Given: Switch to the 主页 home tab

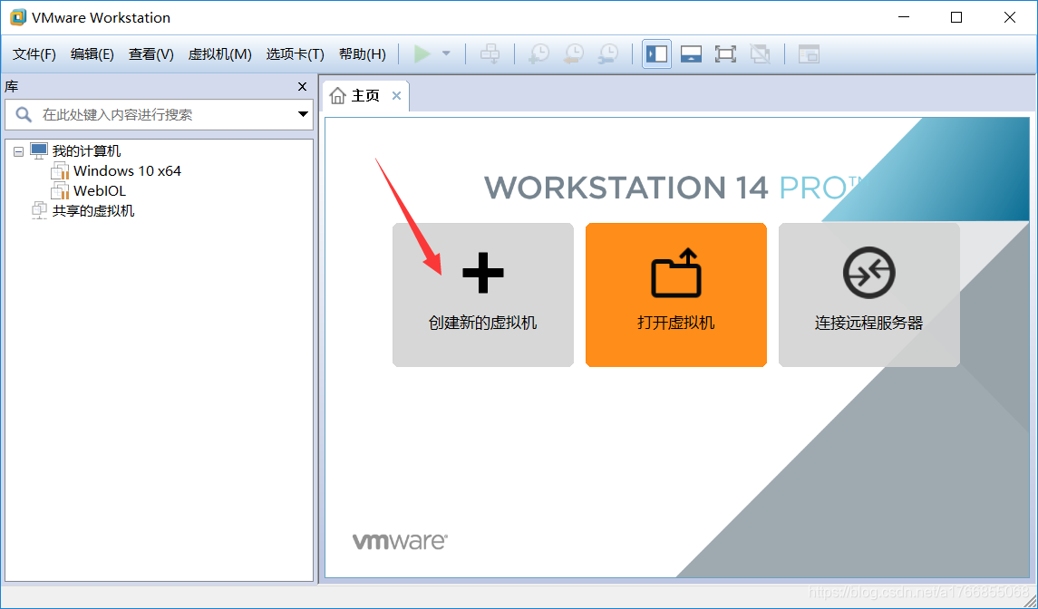Looking at the screenshot, I should coord(365,96).
